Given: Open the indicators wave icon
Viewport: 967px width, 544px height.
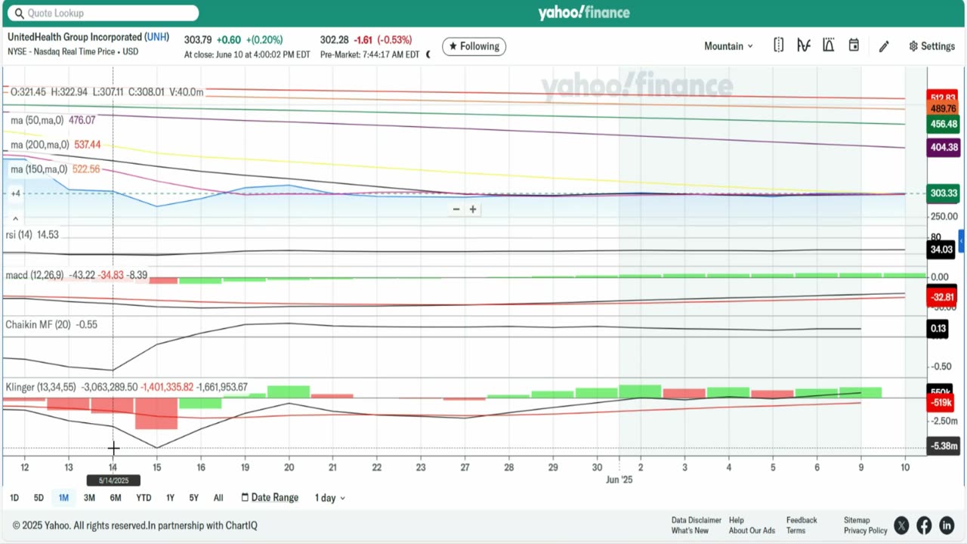Looking at the screenshot, I should [804, 46].
